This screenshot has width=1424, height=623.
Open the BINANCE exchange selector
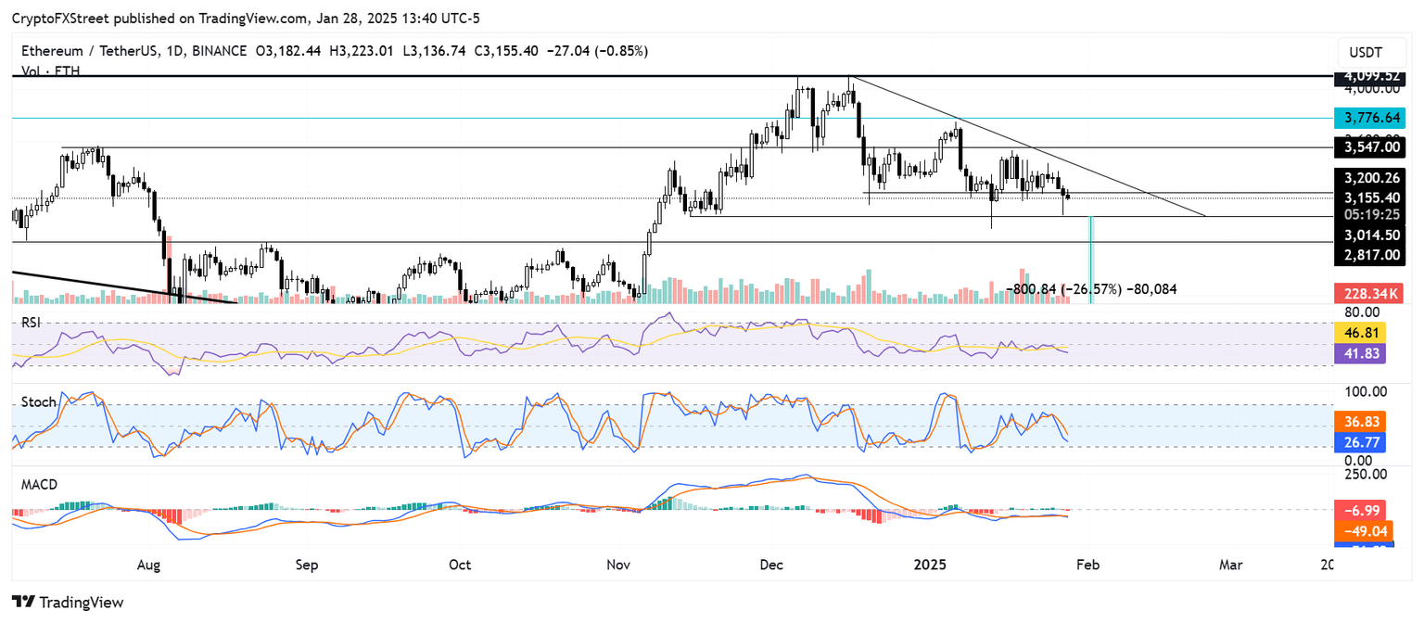click(218, 51)
